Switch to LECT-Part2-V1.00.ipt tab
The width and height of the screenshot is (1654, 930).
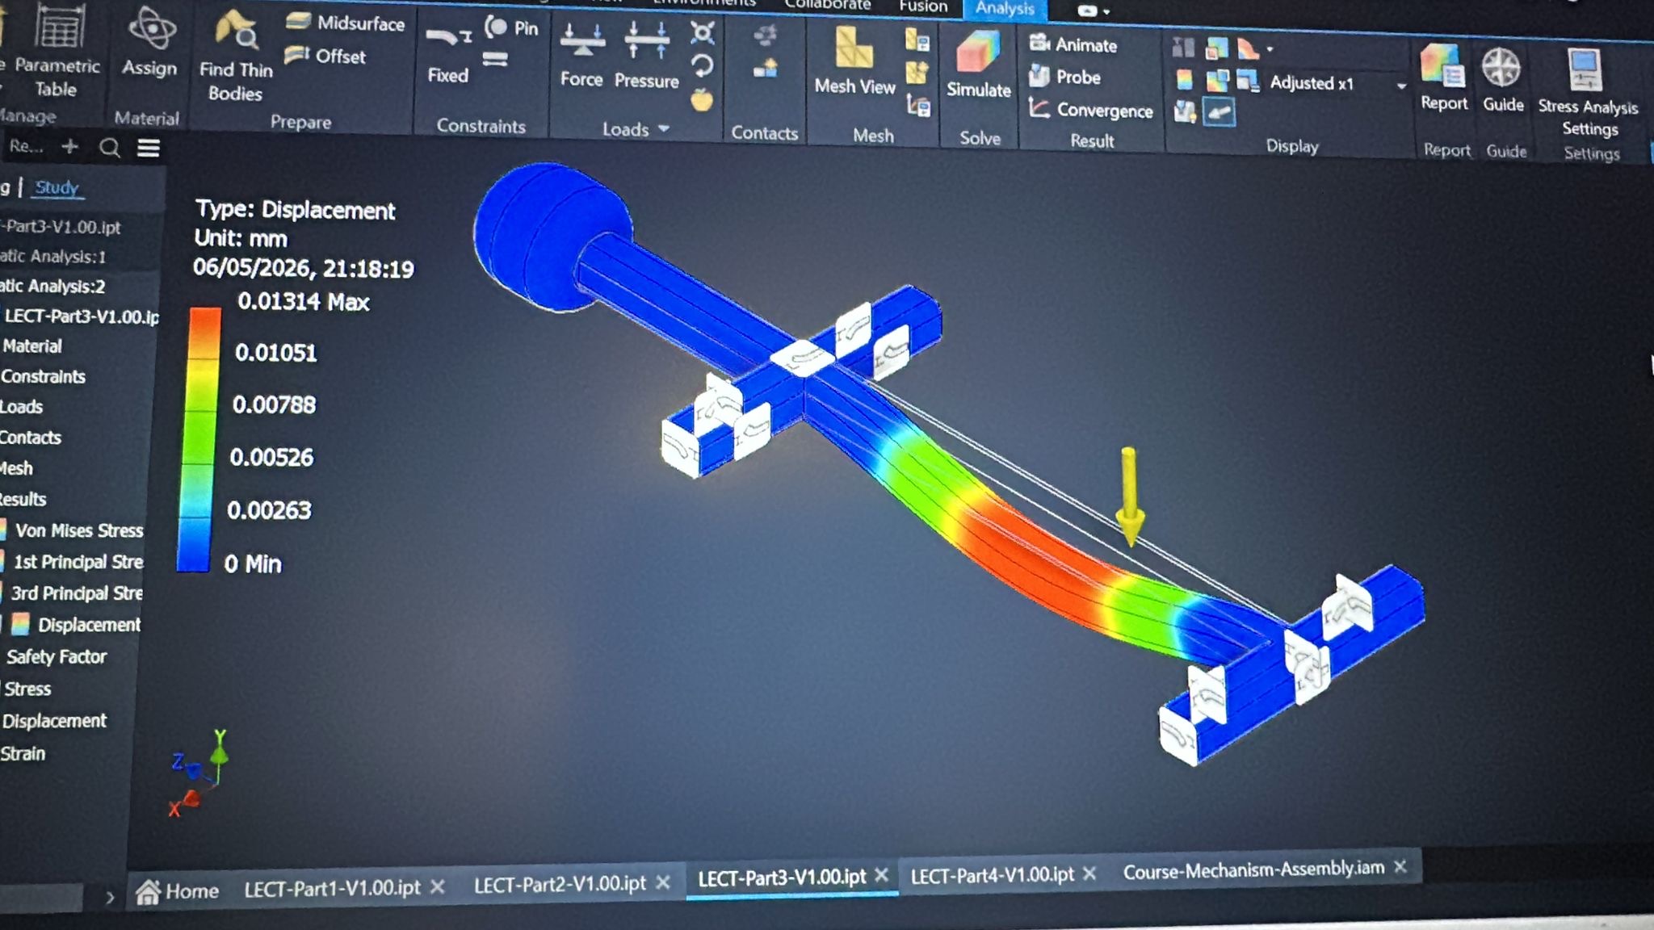(560, 884)
